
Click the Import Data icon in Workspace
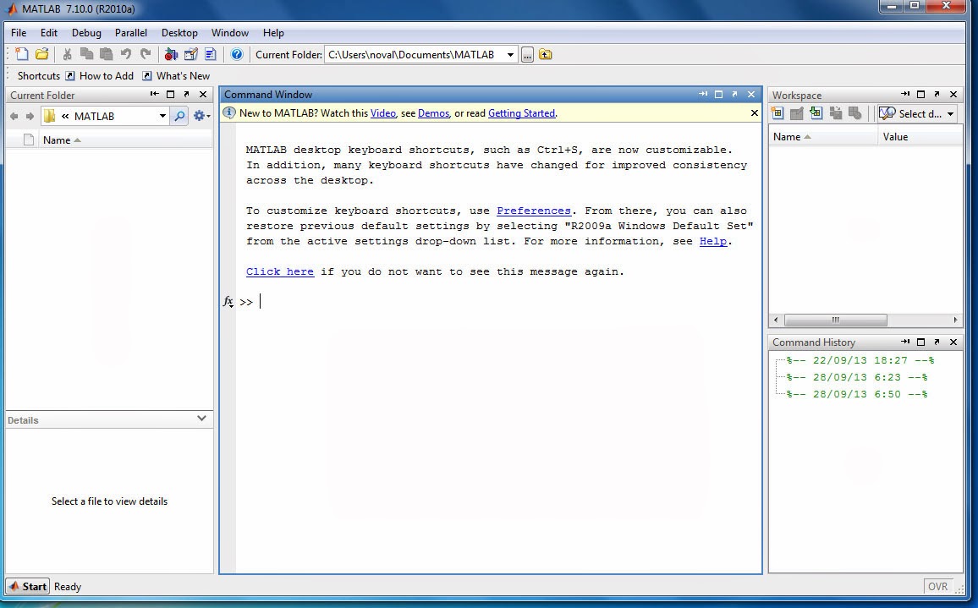coord(816,112)
